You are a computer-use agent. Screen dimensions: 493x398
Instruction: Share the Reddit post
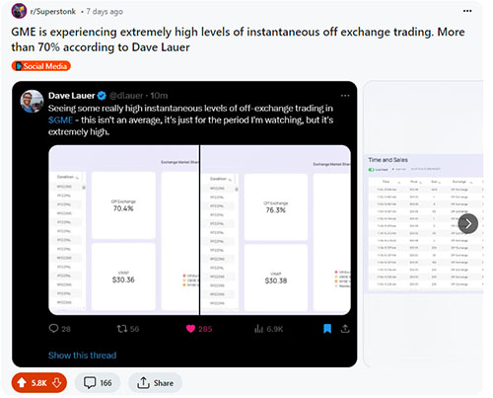click(155, 383)
